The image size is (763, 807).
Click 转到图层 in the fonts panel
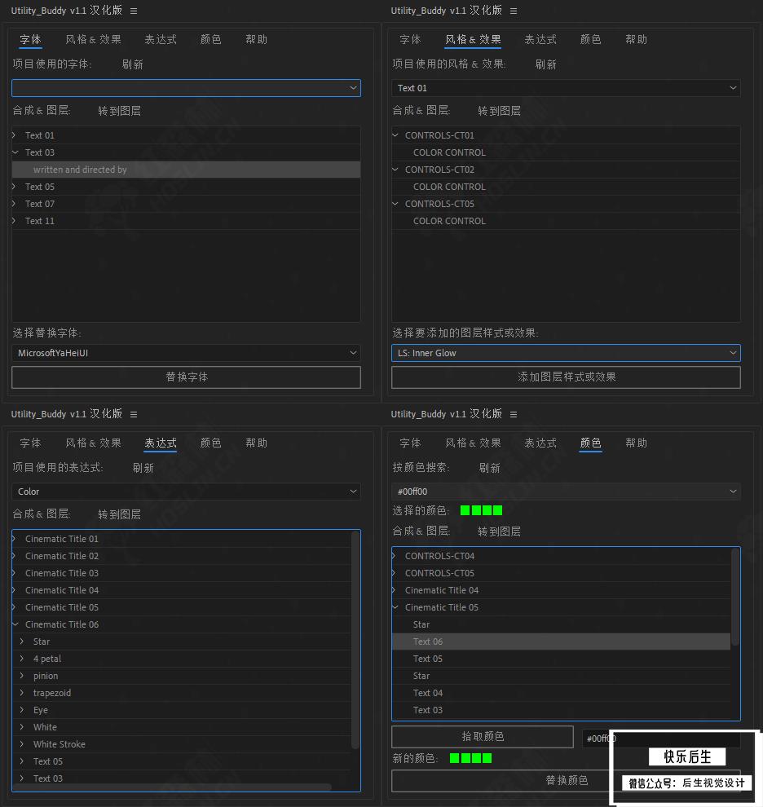[120, 111]
